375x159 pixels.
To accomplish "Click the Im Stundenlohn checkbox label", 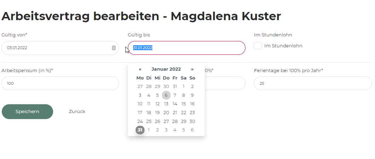I will (283, 46).
